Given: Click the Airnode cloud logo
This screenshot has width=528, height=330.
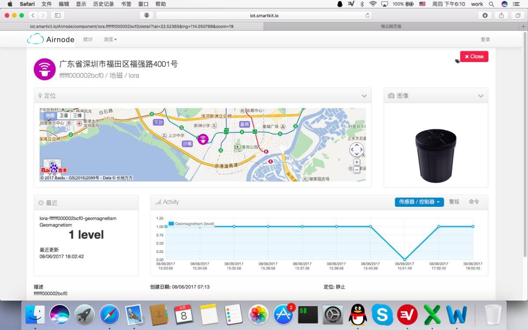Looking at the screenshot, I should (35, 39).
